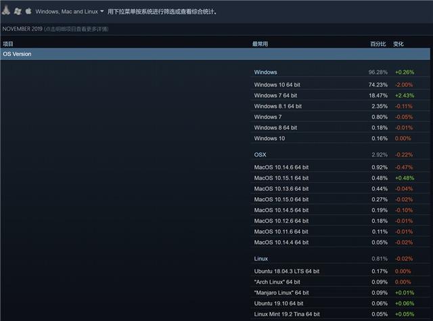Click the 96.28% Windows total percentage
The image size is (433, 321).
(378, 72)
